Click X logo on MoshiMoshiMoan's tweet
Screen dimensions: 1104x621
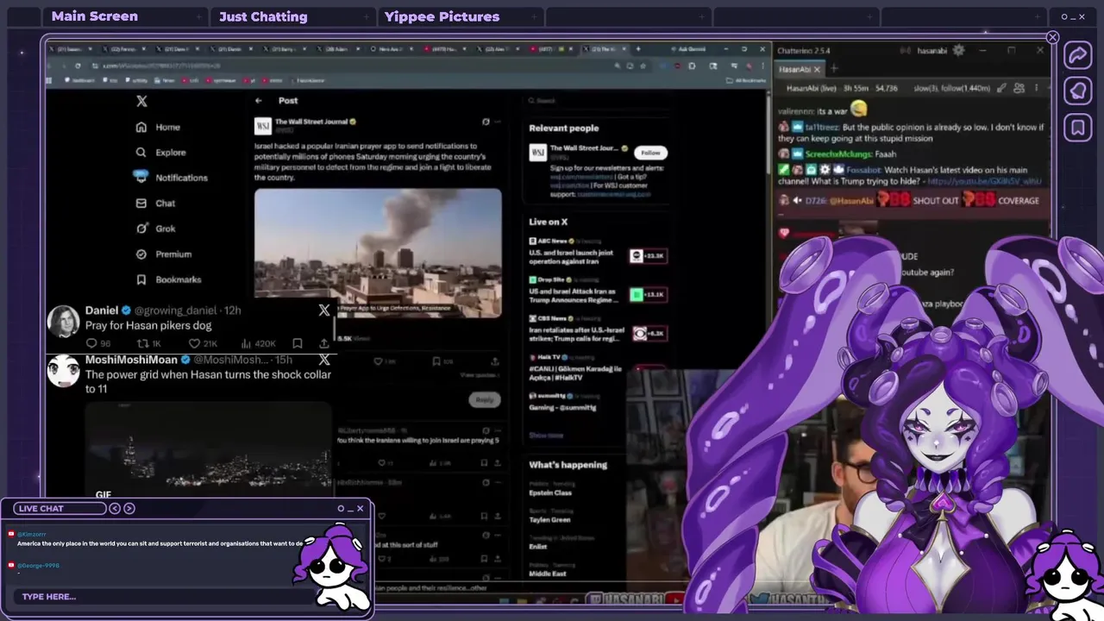tap(324, 359)
